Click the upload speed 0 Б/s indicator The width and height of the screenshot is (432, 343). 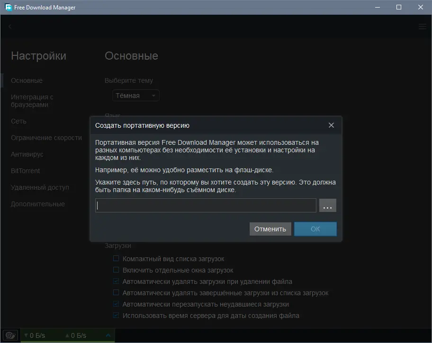coord(76,335)
